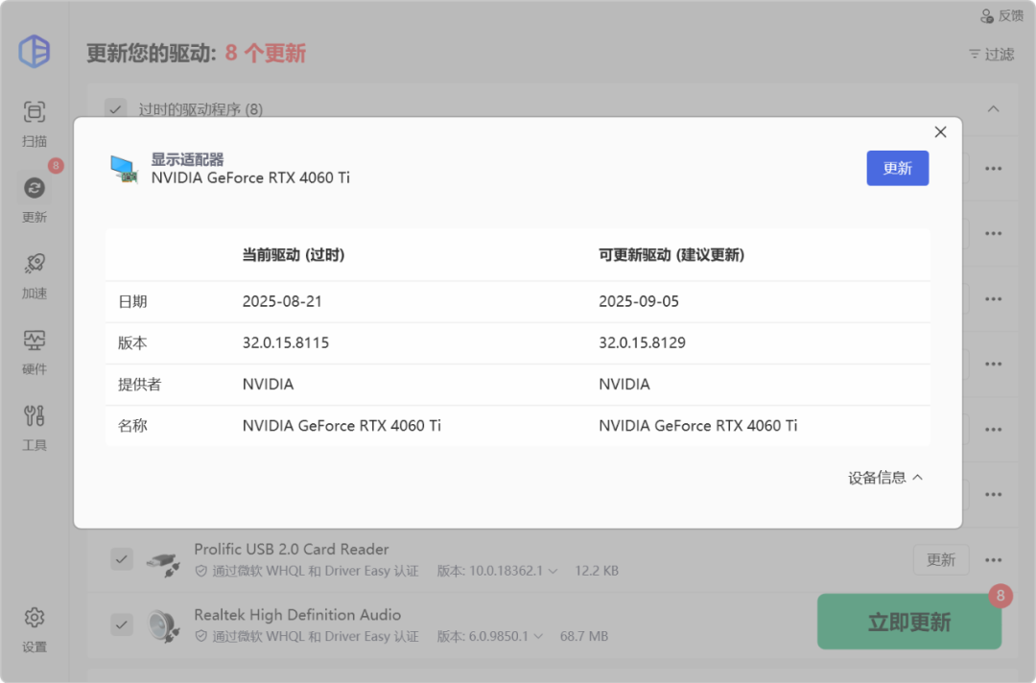Click current driver date 2025-08-21
The width and height of the screenshot is (1036, 683).
click(282, 301)
